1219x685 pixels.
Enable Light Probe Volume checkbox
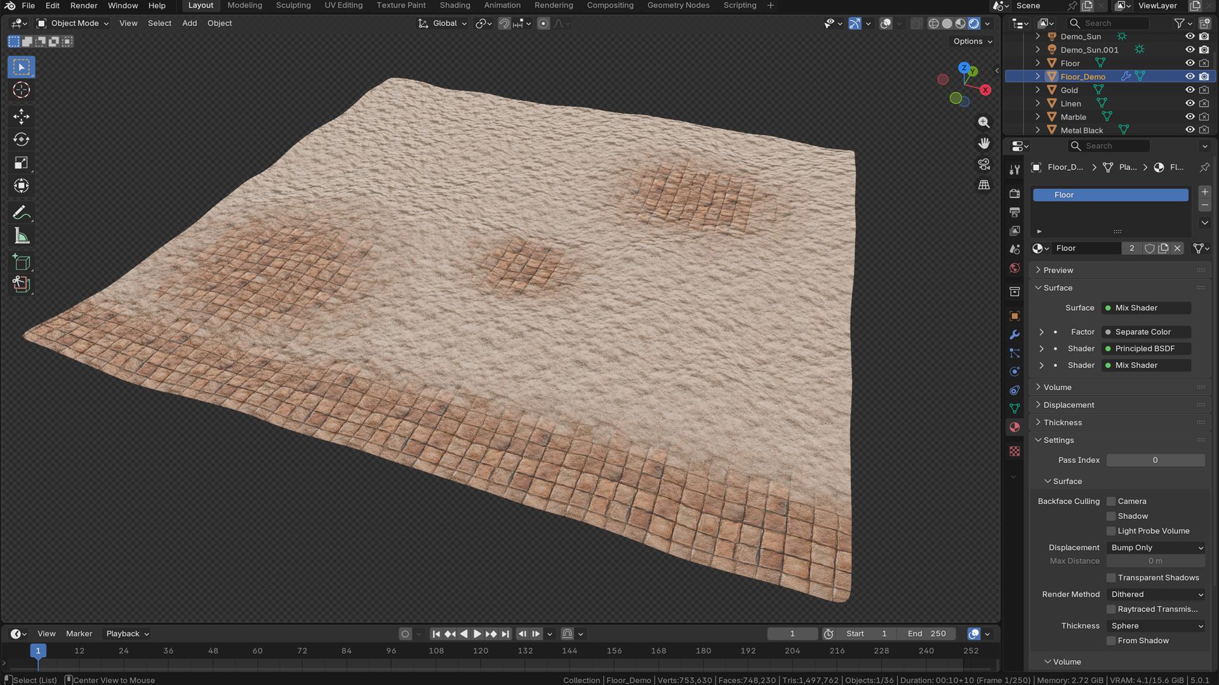[x=1111, y=532]
